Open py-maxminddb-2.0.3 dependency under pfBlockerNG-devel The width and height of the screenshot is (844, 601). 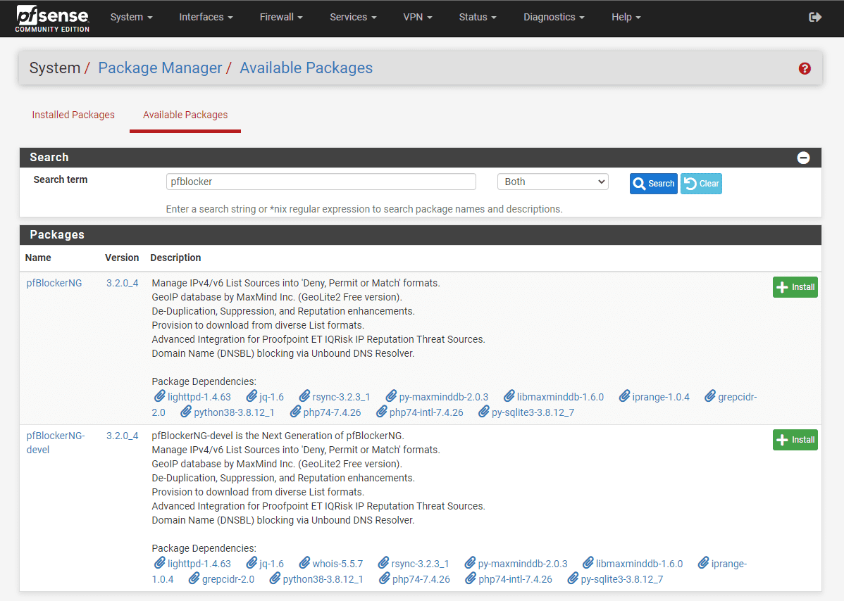[x=516, y=564]
